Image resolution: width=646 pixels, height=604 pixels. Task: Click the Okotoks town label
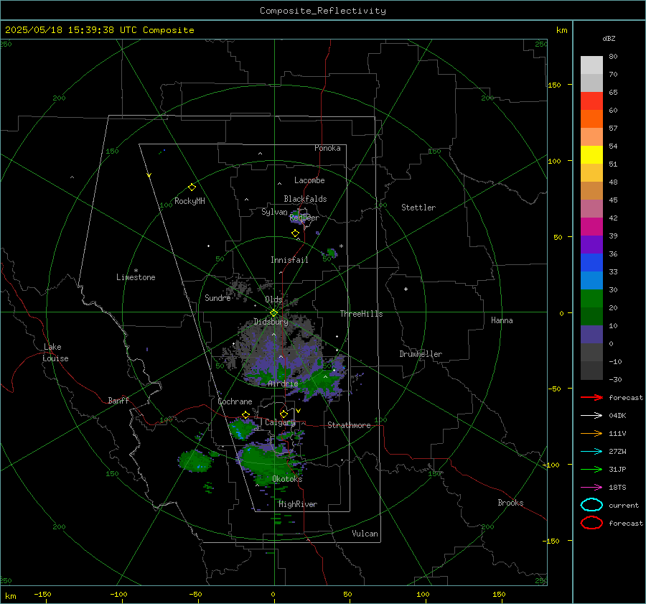[287, 479]
